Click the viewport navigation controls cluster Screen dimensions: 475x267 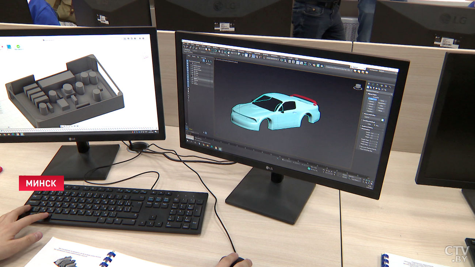(368, 181)
